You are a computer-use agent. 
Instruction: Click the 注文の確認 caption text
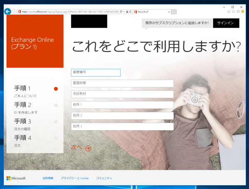coord(22,129)
